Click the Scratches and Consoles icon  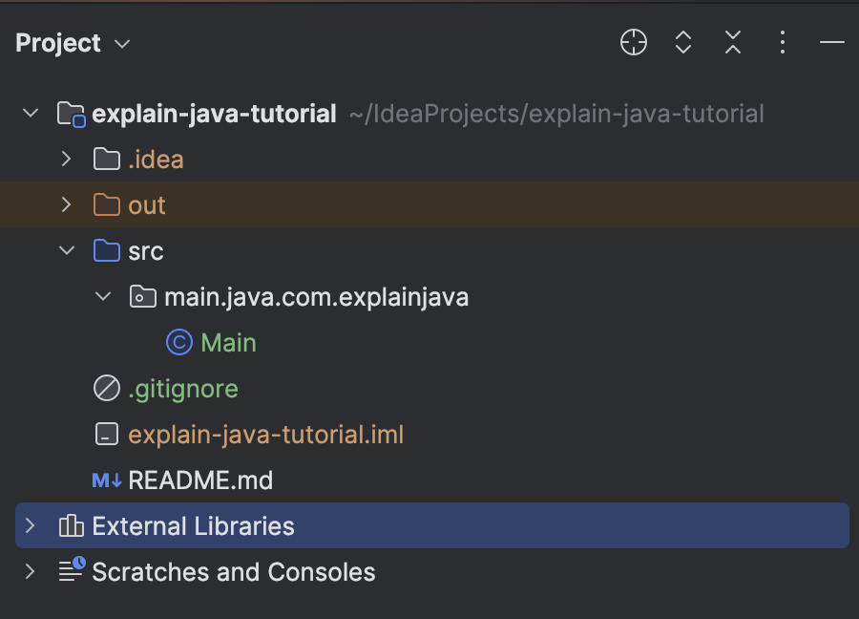pyautogui.click(x=71, y=572)
